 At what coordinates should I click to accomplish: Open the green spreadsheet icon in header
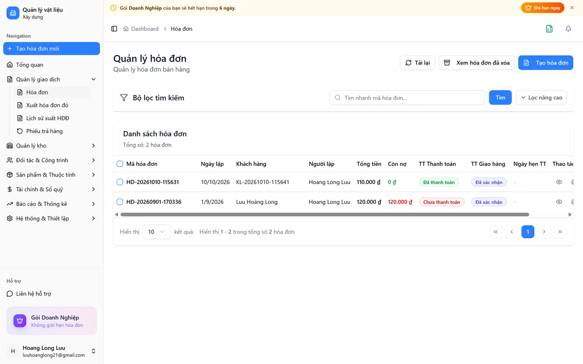(549, 29)
